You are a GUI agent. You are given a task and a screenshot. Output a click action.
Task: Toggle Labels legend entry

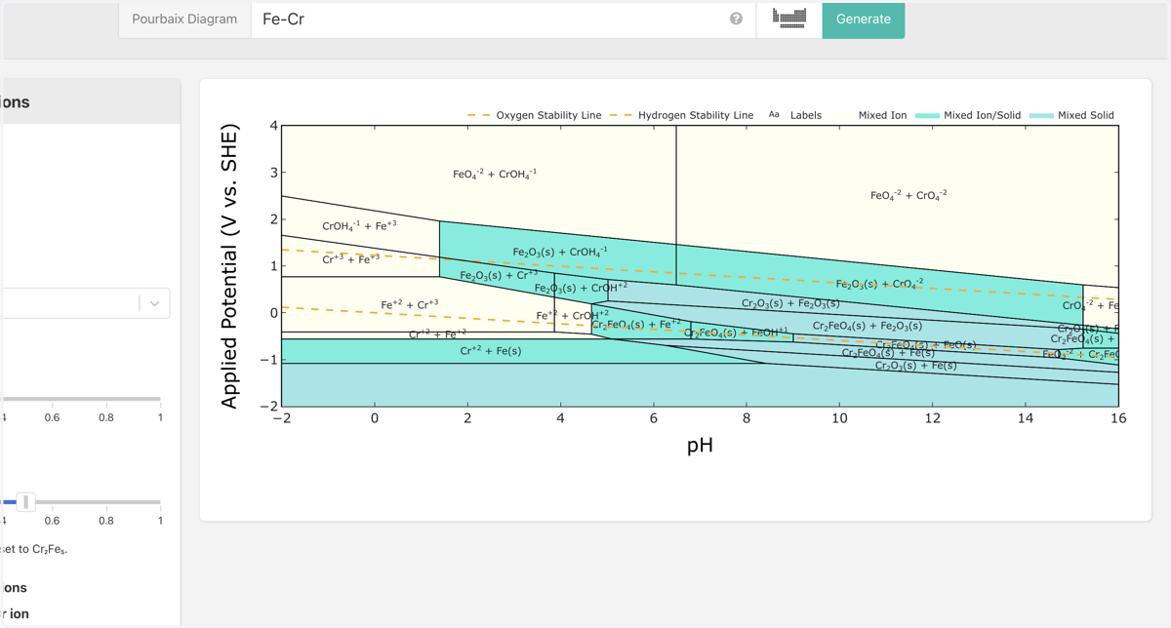(x=795, y=115)
